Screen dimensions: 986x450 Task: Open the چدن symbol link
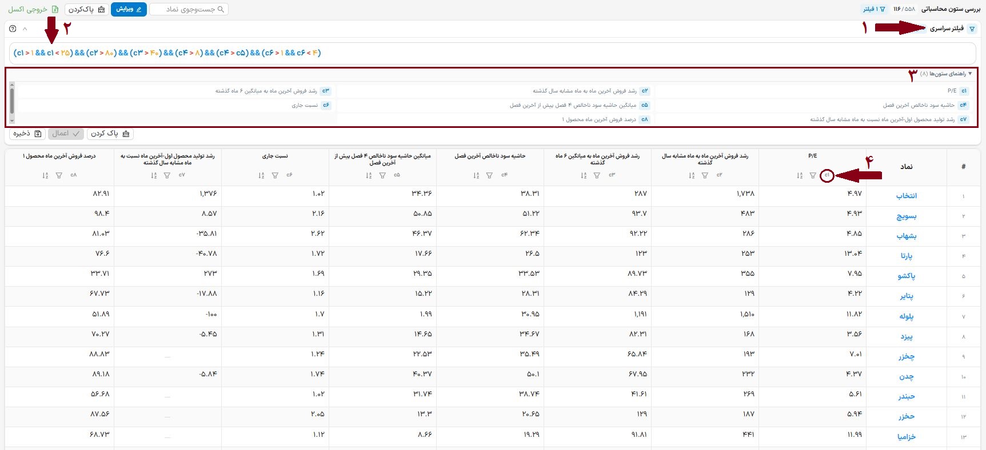pyautogui.click(x=907, y=376)
